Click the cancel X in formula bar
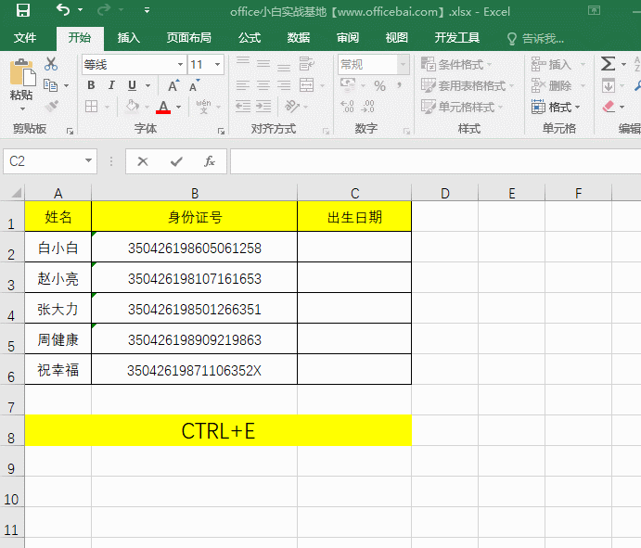 coord(143,161)
